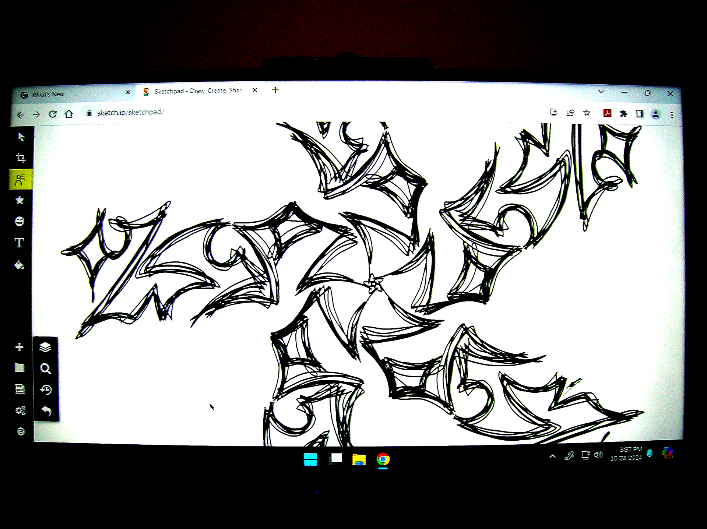Select the Text tool
This screenshot has width=707, height=529.
pos(19,243)
